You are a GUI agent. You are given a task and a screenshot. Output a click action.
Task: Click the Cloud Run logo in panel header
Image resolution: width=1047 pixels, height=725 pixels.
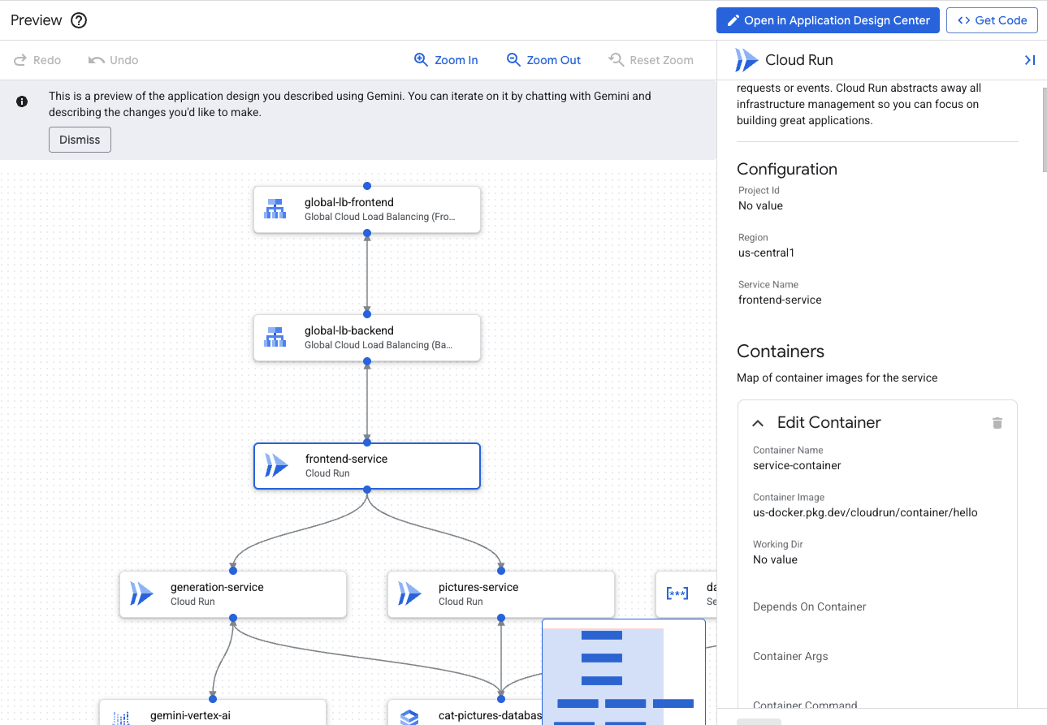pyautogui.click(x=746, y=60)
